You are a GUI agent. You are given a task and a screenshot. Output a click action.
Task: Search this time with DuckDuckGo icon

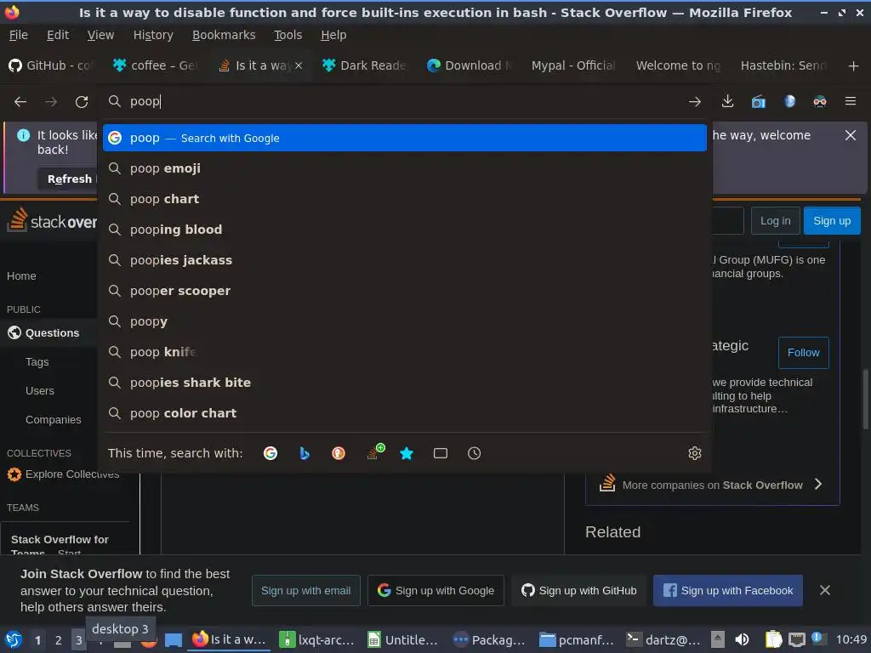(x=339, y=453)
